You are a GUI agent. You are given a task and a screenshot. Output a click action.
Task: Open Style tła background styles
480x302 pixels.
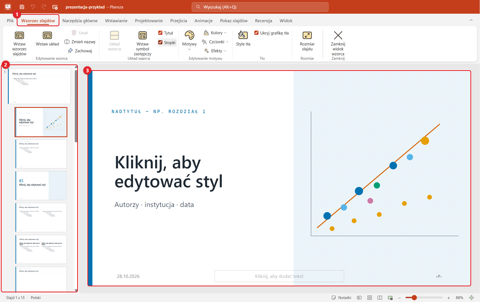tap(243, 38)
